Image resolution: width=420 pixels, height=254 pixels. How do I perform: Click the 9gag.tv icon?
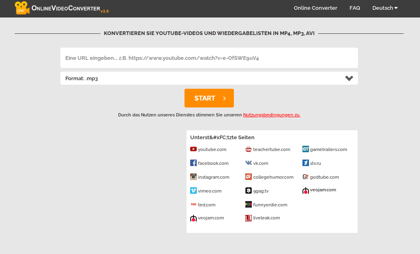(x=248, y=190)
